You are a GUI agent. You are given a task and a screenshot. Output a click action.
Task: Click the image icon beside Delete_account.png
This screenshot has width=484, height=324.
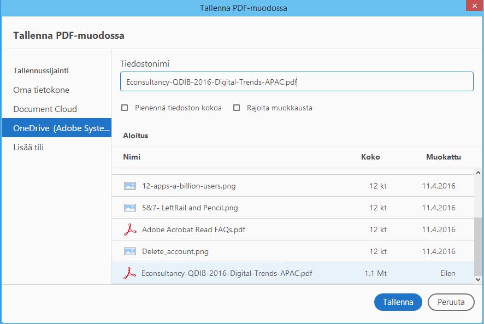tap(129, 251)
